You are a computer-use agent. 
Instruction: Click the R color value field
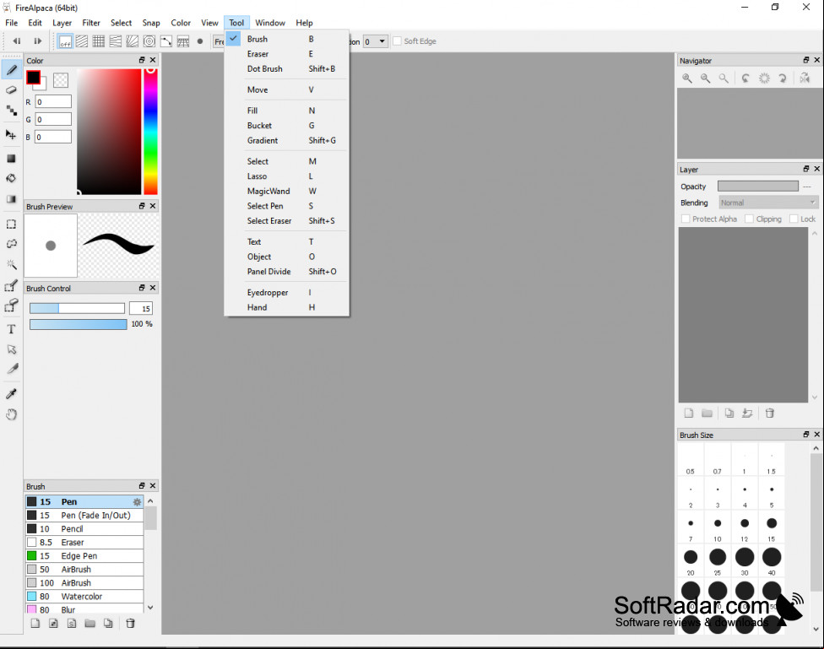point(53,102)
